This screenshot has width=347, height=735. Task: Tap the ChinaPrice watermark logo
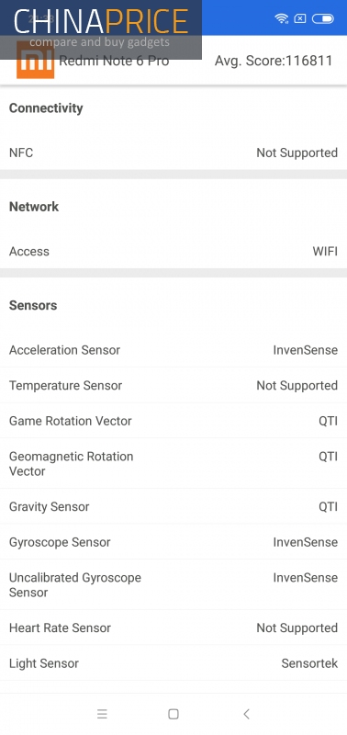pyautogui.click(x=101, y=29)
